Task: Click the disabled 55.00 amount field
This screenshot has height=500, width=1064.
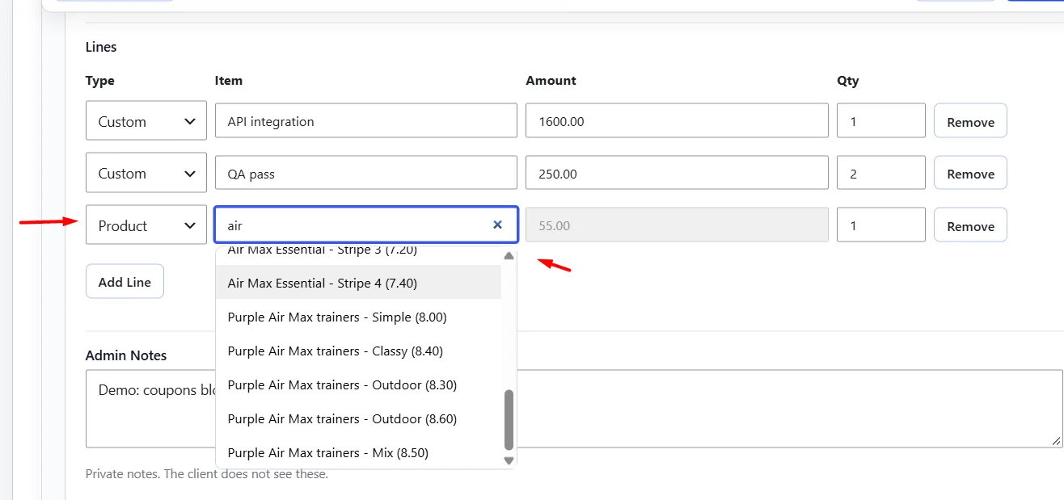Action: (x=677, y=225)
